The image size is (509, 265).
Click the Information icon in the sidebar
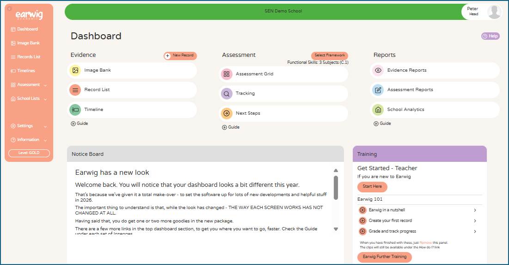(13, 140)
